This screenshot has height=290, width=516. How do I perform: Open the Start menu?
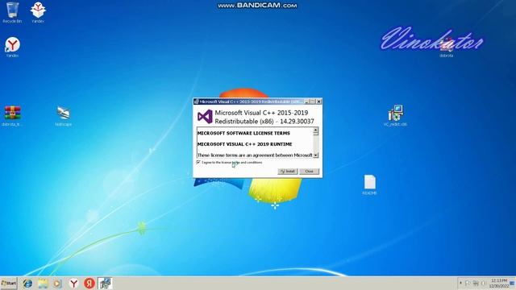[x=9, y=283]
